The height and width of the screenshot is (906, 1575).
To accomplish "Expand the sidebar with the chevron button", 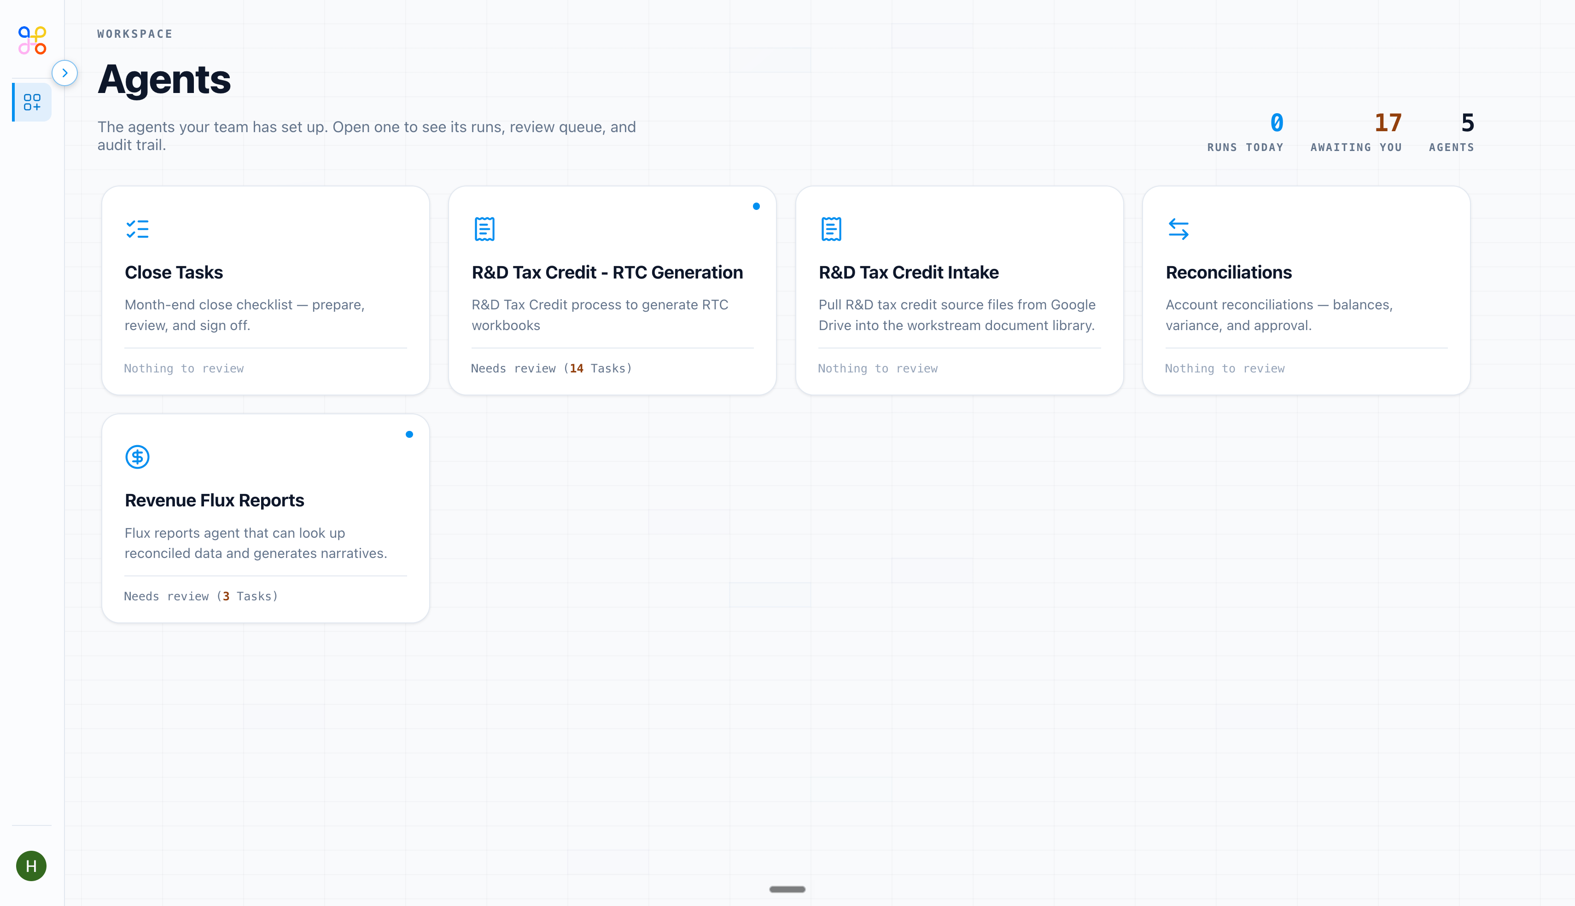I will coord(65,73).
